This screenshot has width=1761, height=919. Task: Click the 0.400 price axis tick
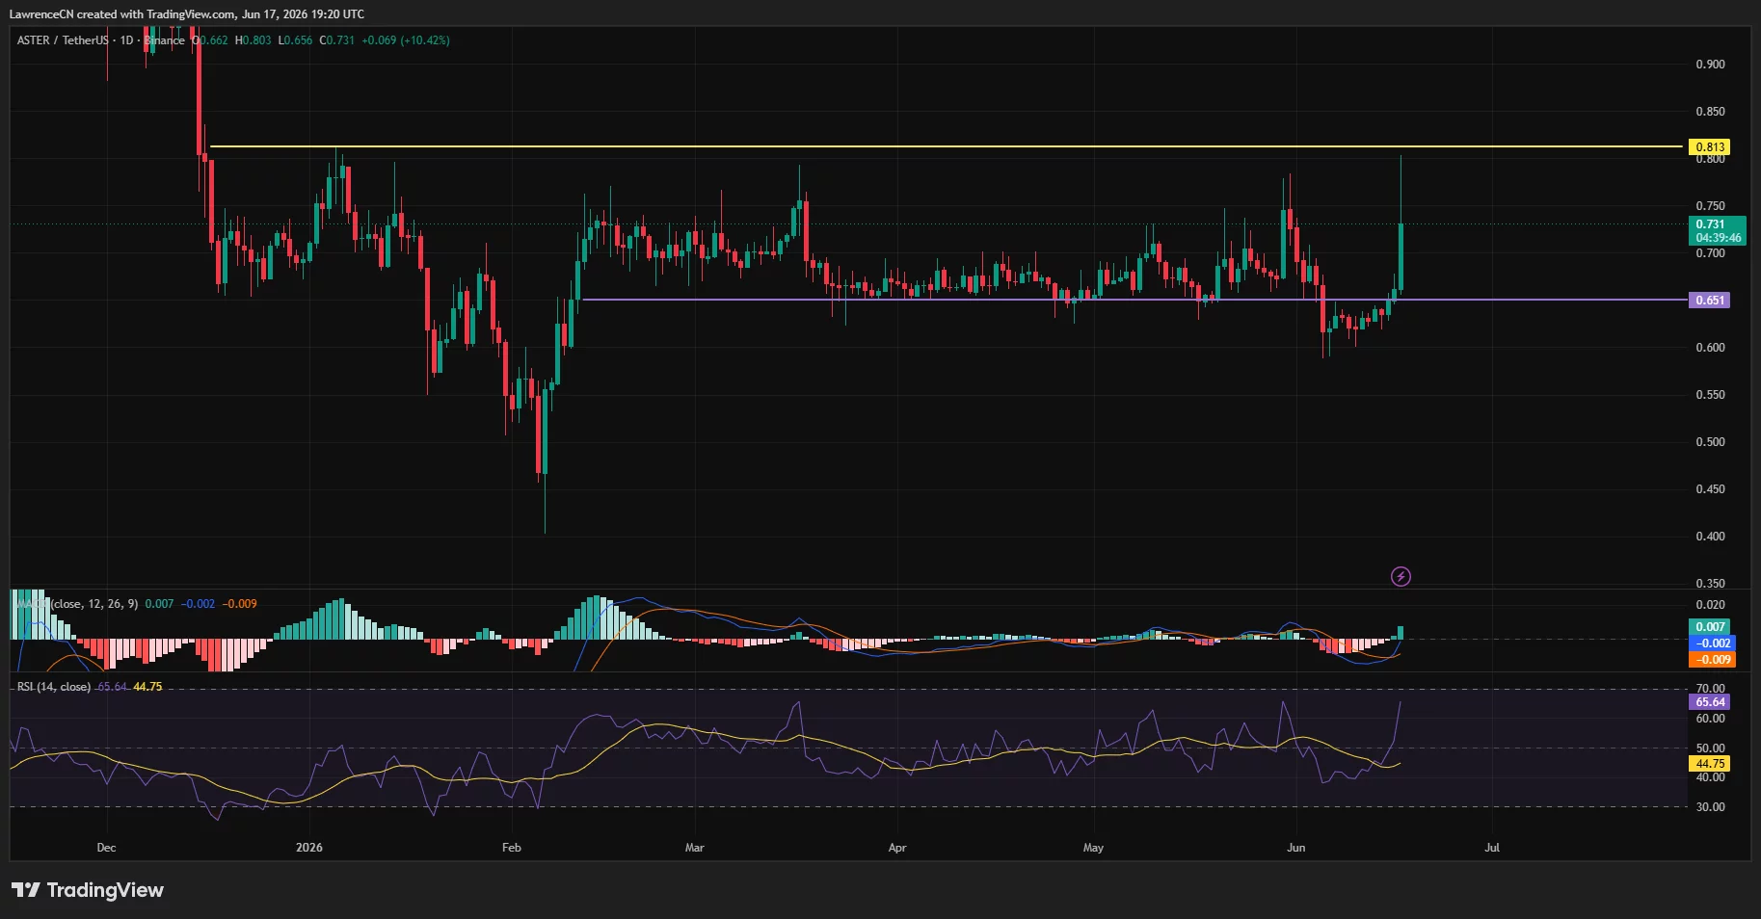tap(1710, 537)
